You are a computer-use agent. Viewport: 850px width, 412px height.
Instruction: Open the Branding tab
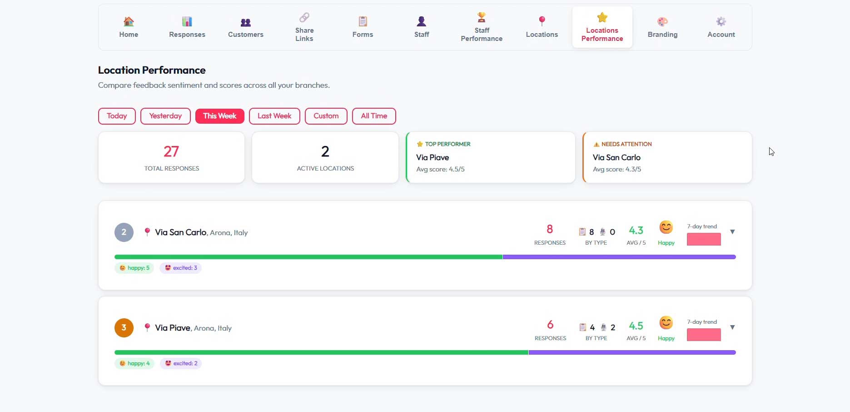pyautogui.click(x=662, y=27)
